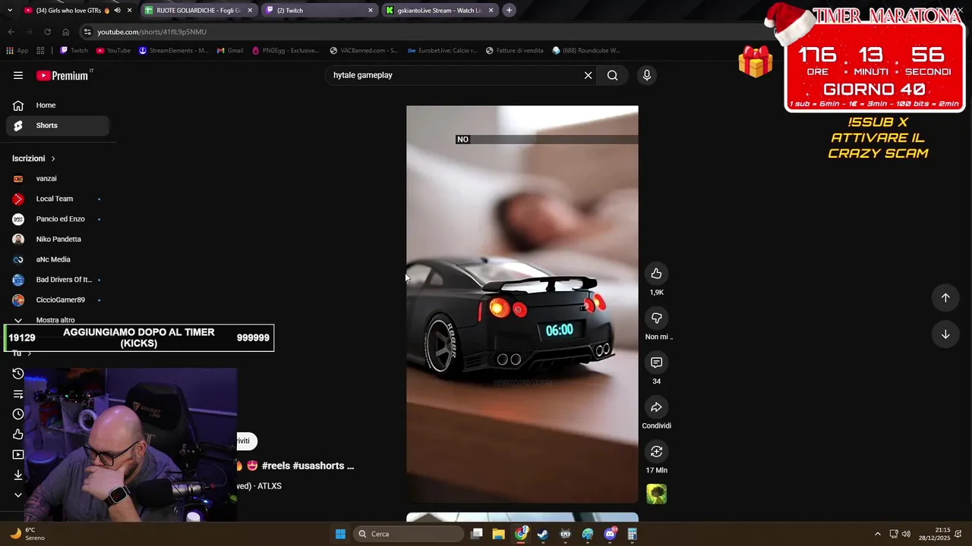The image size is (972, 546).
Task: Open the CiccioGamer89 channel
Action: tap(58, 300)
